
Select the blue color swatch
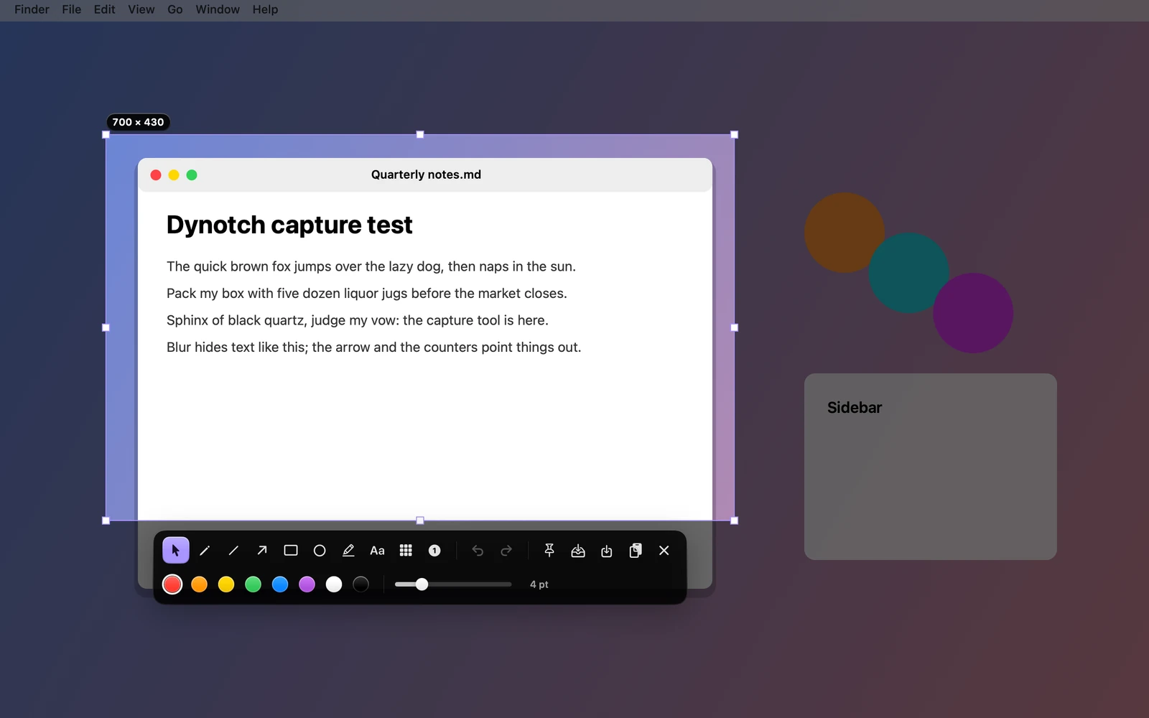(280, 584)
